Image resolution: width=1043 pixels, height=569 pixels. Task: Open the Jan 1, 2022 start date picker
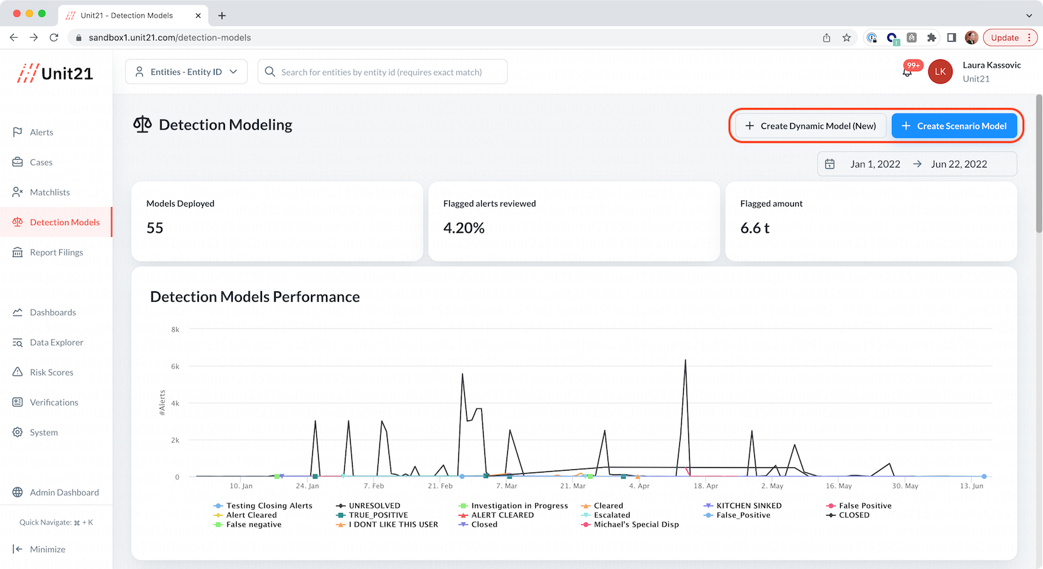[875, 164]
